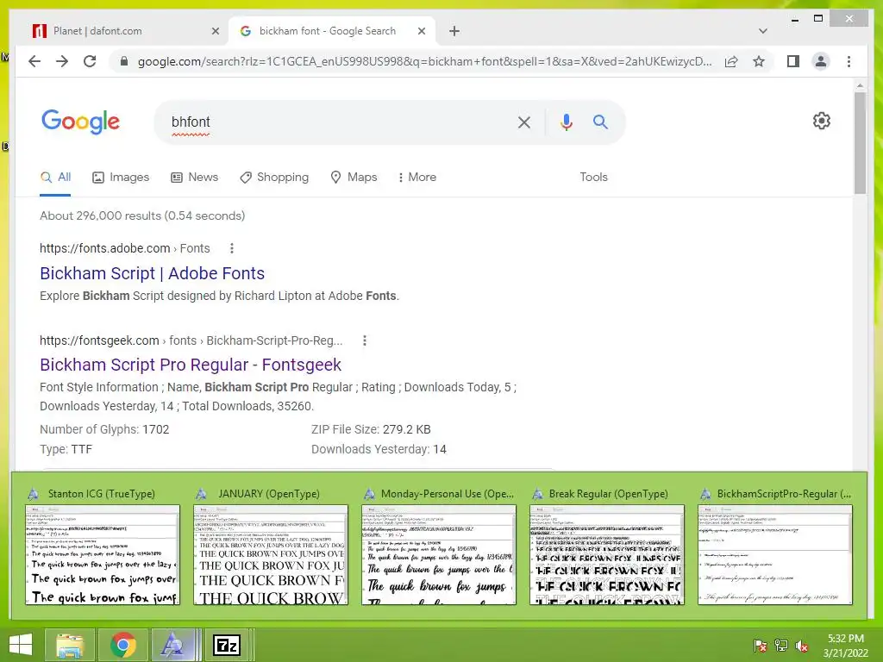Open options for the fonts.adobe.com result

click(x=231, y=248)
